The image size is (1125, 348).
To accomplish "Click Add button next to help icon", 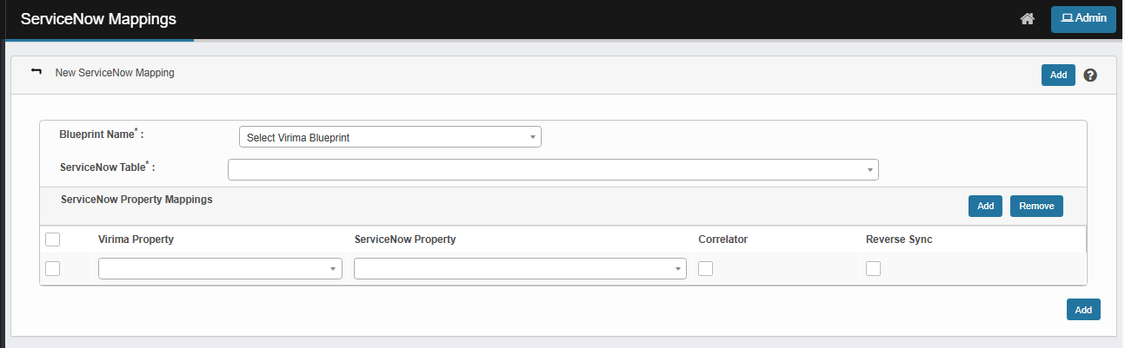I will click(x=1058, y=76).
